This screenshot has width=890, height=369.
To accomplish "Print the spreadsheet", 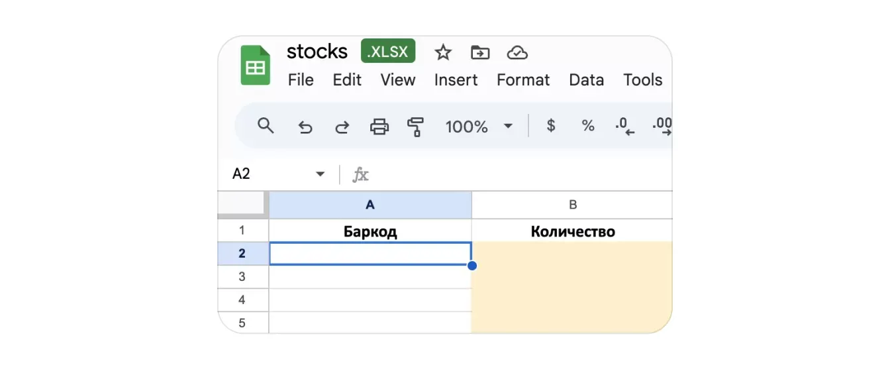I will pos(379,127).
